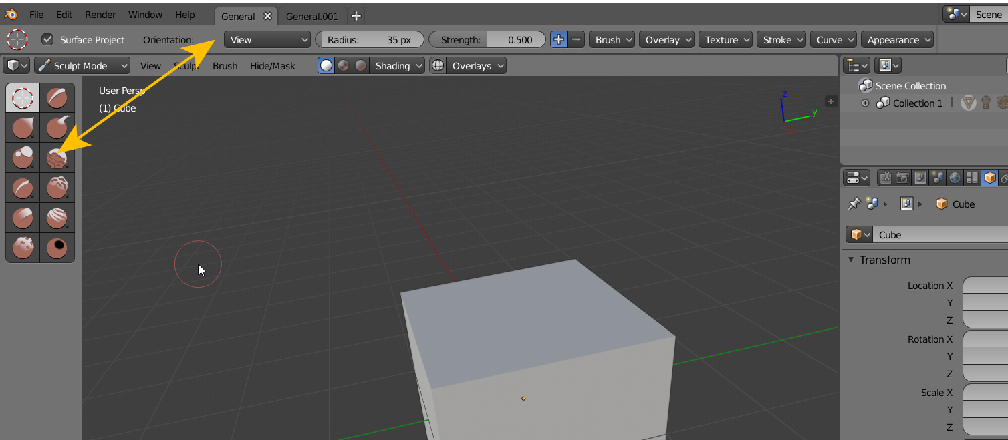Image resolution: width=1008 pixels, height=440 pixels.
Task: Switch to subtract brush direction (minus)
Action: tap(576, 40)
